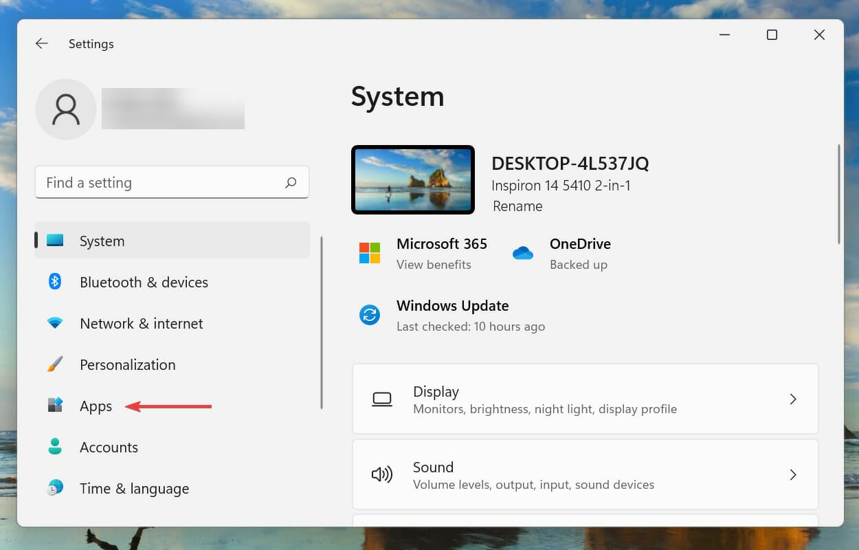The width and height of the screenshot is (859, 550).
Task: Close the Settings window
Action: click(819, 35)
